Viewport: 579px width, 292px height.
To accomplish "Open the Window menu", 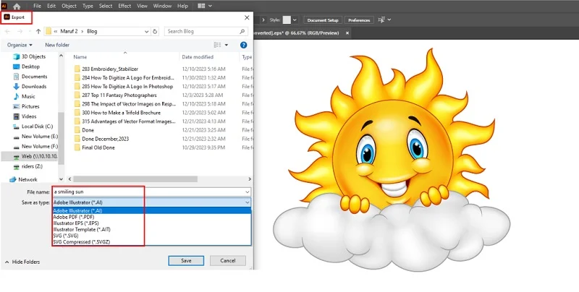I will coord(162,6).
